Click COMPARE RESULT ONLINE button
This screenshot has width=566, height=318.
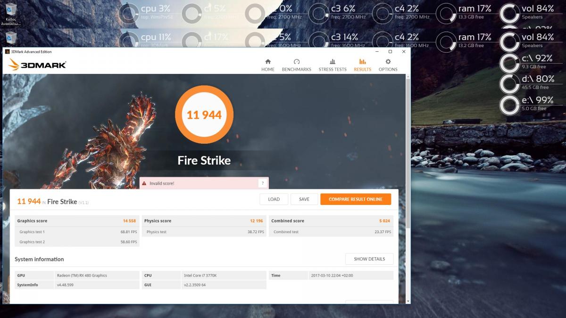coord(356,199)
